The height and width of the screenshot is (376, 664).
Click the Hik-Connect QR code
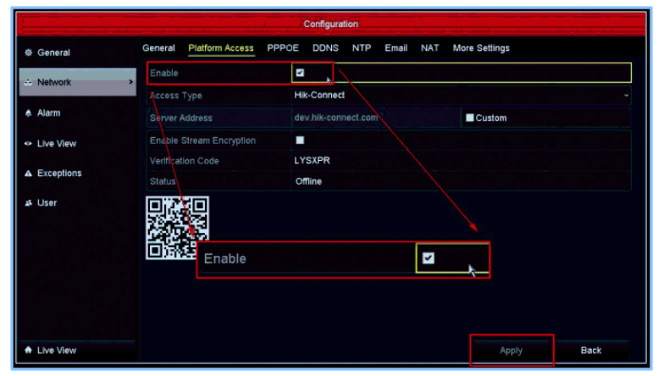click(x=178, y=228)
